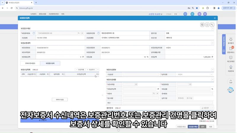Click the gray 닫기 button

click(203, 127)
